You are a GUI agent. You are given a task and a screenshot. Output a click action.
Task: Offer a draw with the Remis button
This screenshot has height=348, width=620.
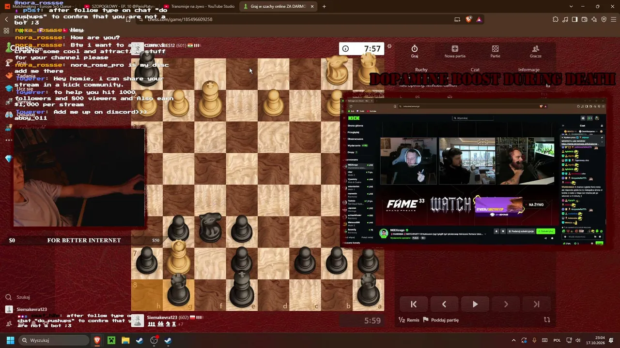click(409, 320)
